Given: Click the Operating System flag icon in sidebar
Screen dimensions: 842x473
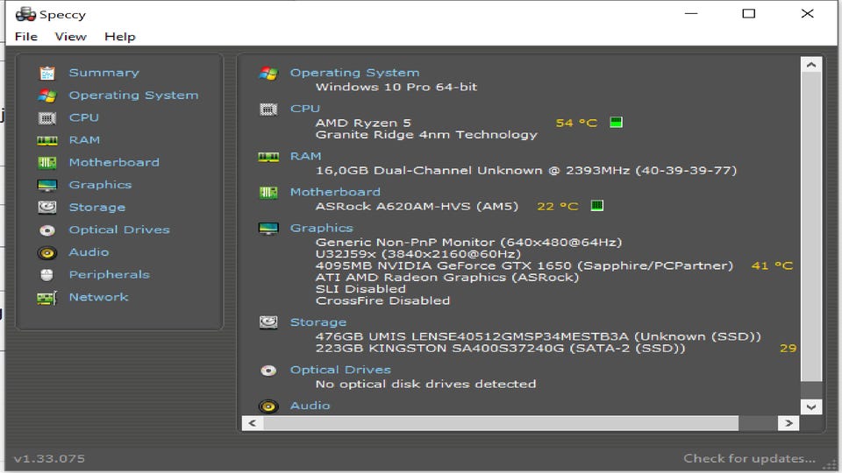Looking at the screenshot, I should (47, 95).
